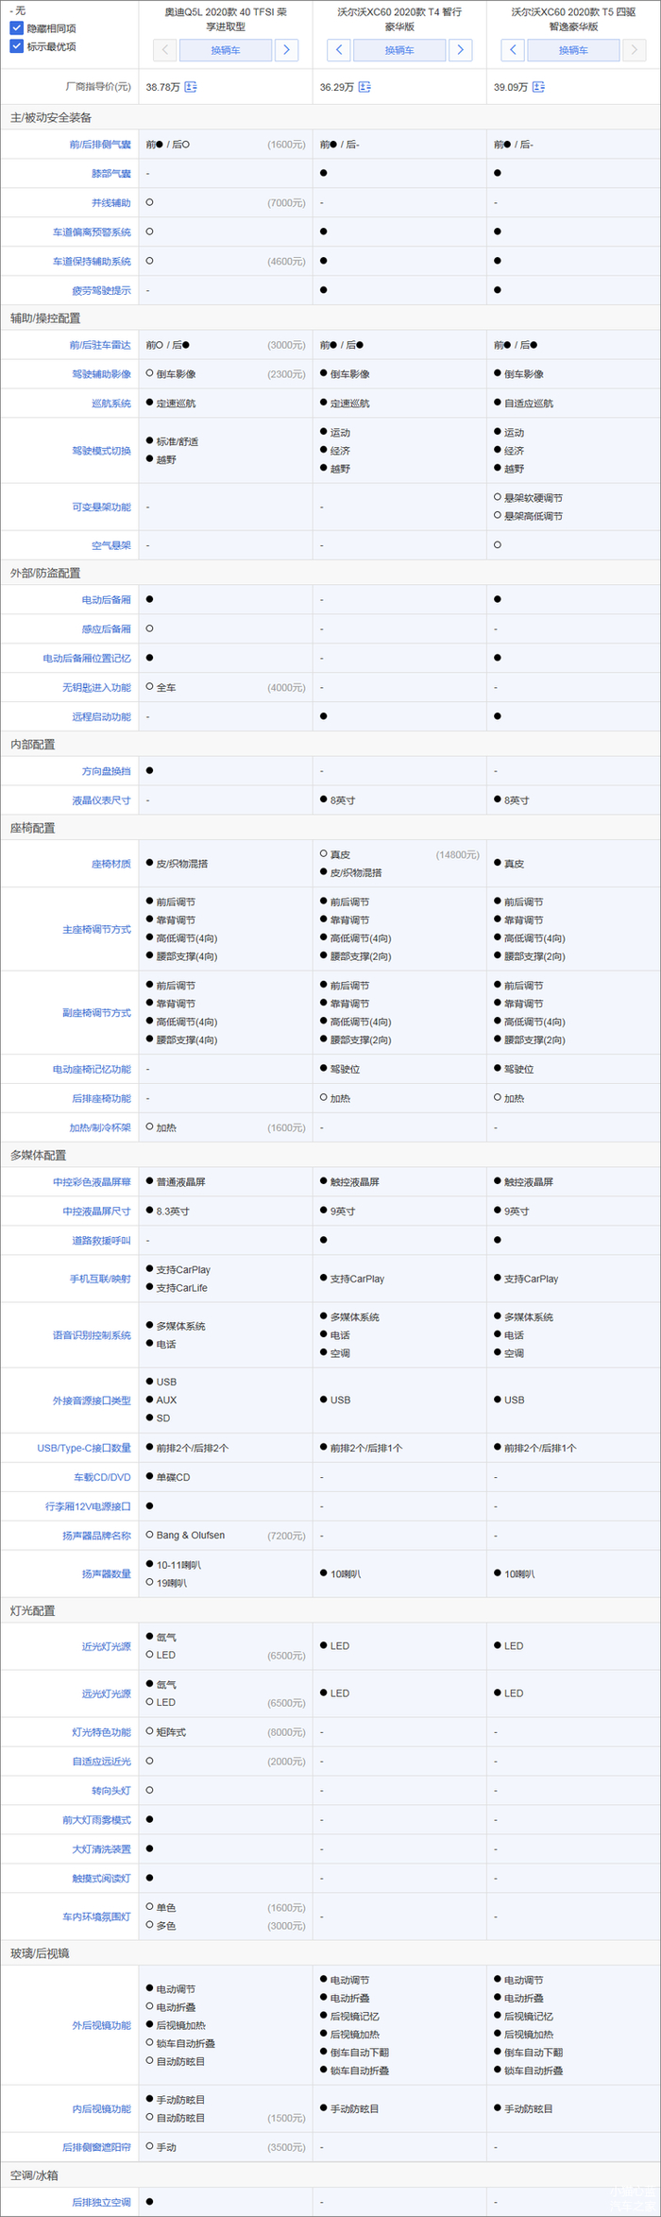Click the 车道保持辅助系统 row label

tap(92, 262)
